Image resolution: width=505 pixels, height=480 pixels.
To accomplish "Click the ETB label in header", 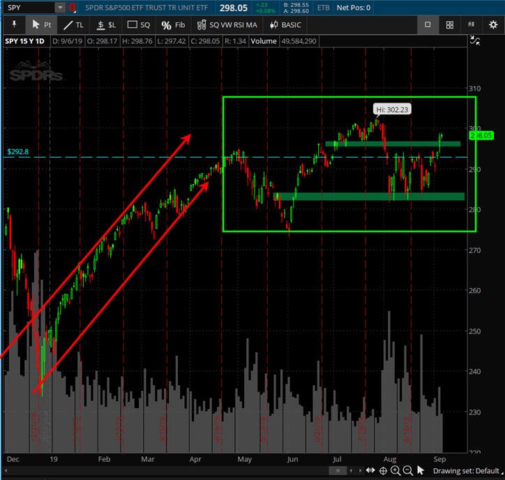I will (324, 8).
